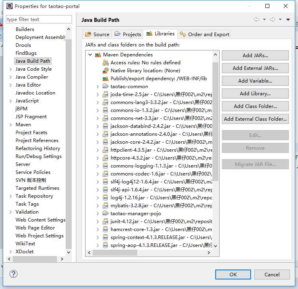Screen dimensions: 298x289
Task: Expand the XDoclet category
Action: tap(11, 252)
